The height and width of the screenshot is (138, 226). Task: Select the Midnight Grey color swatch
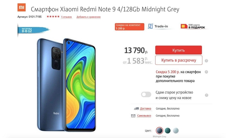160,130
